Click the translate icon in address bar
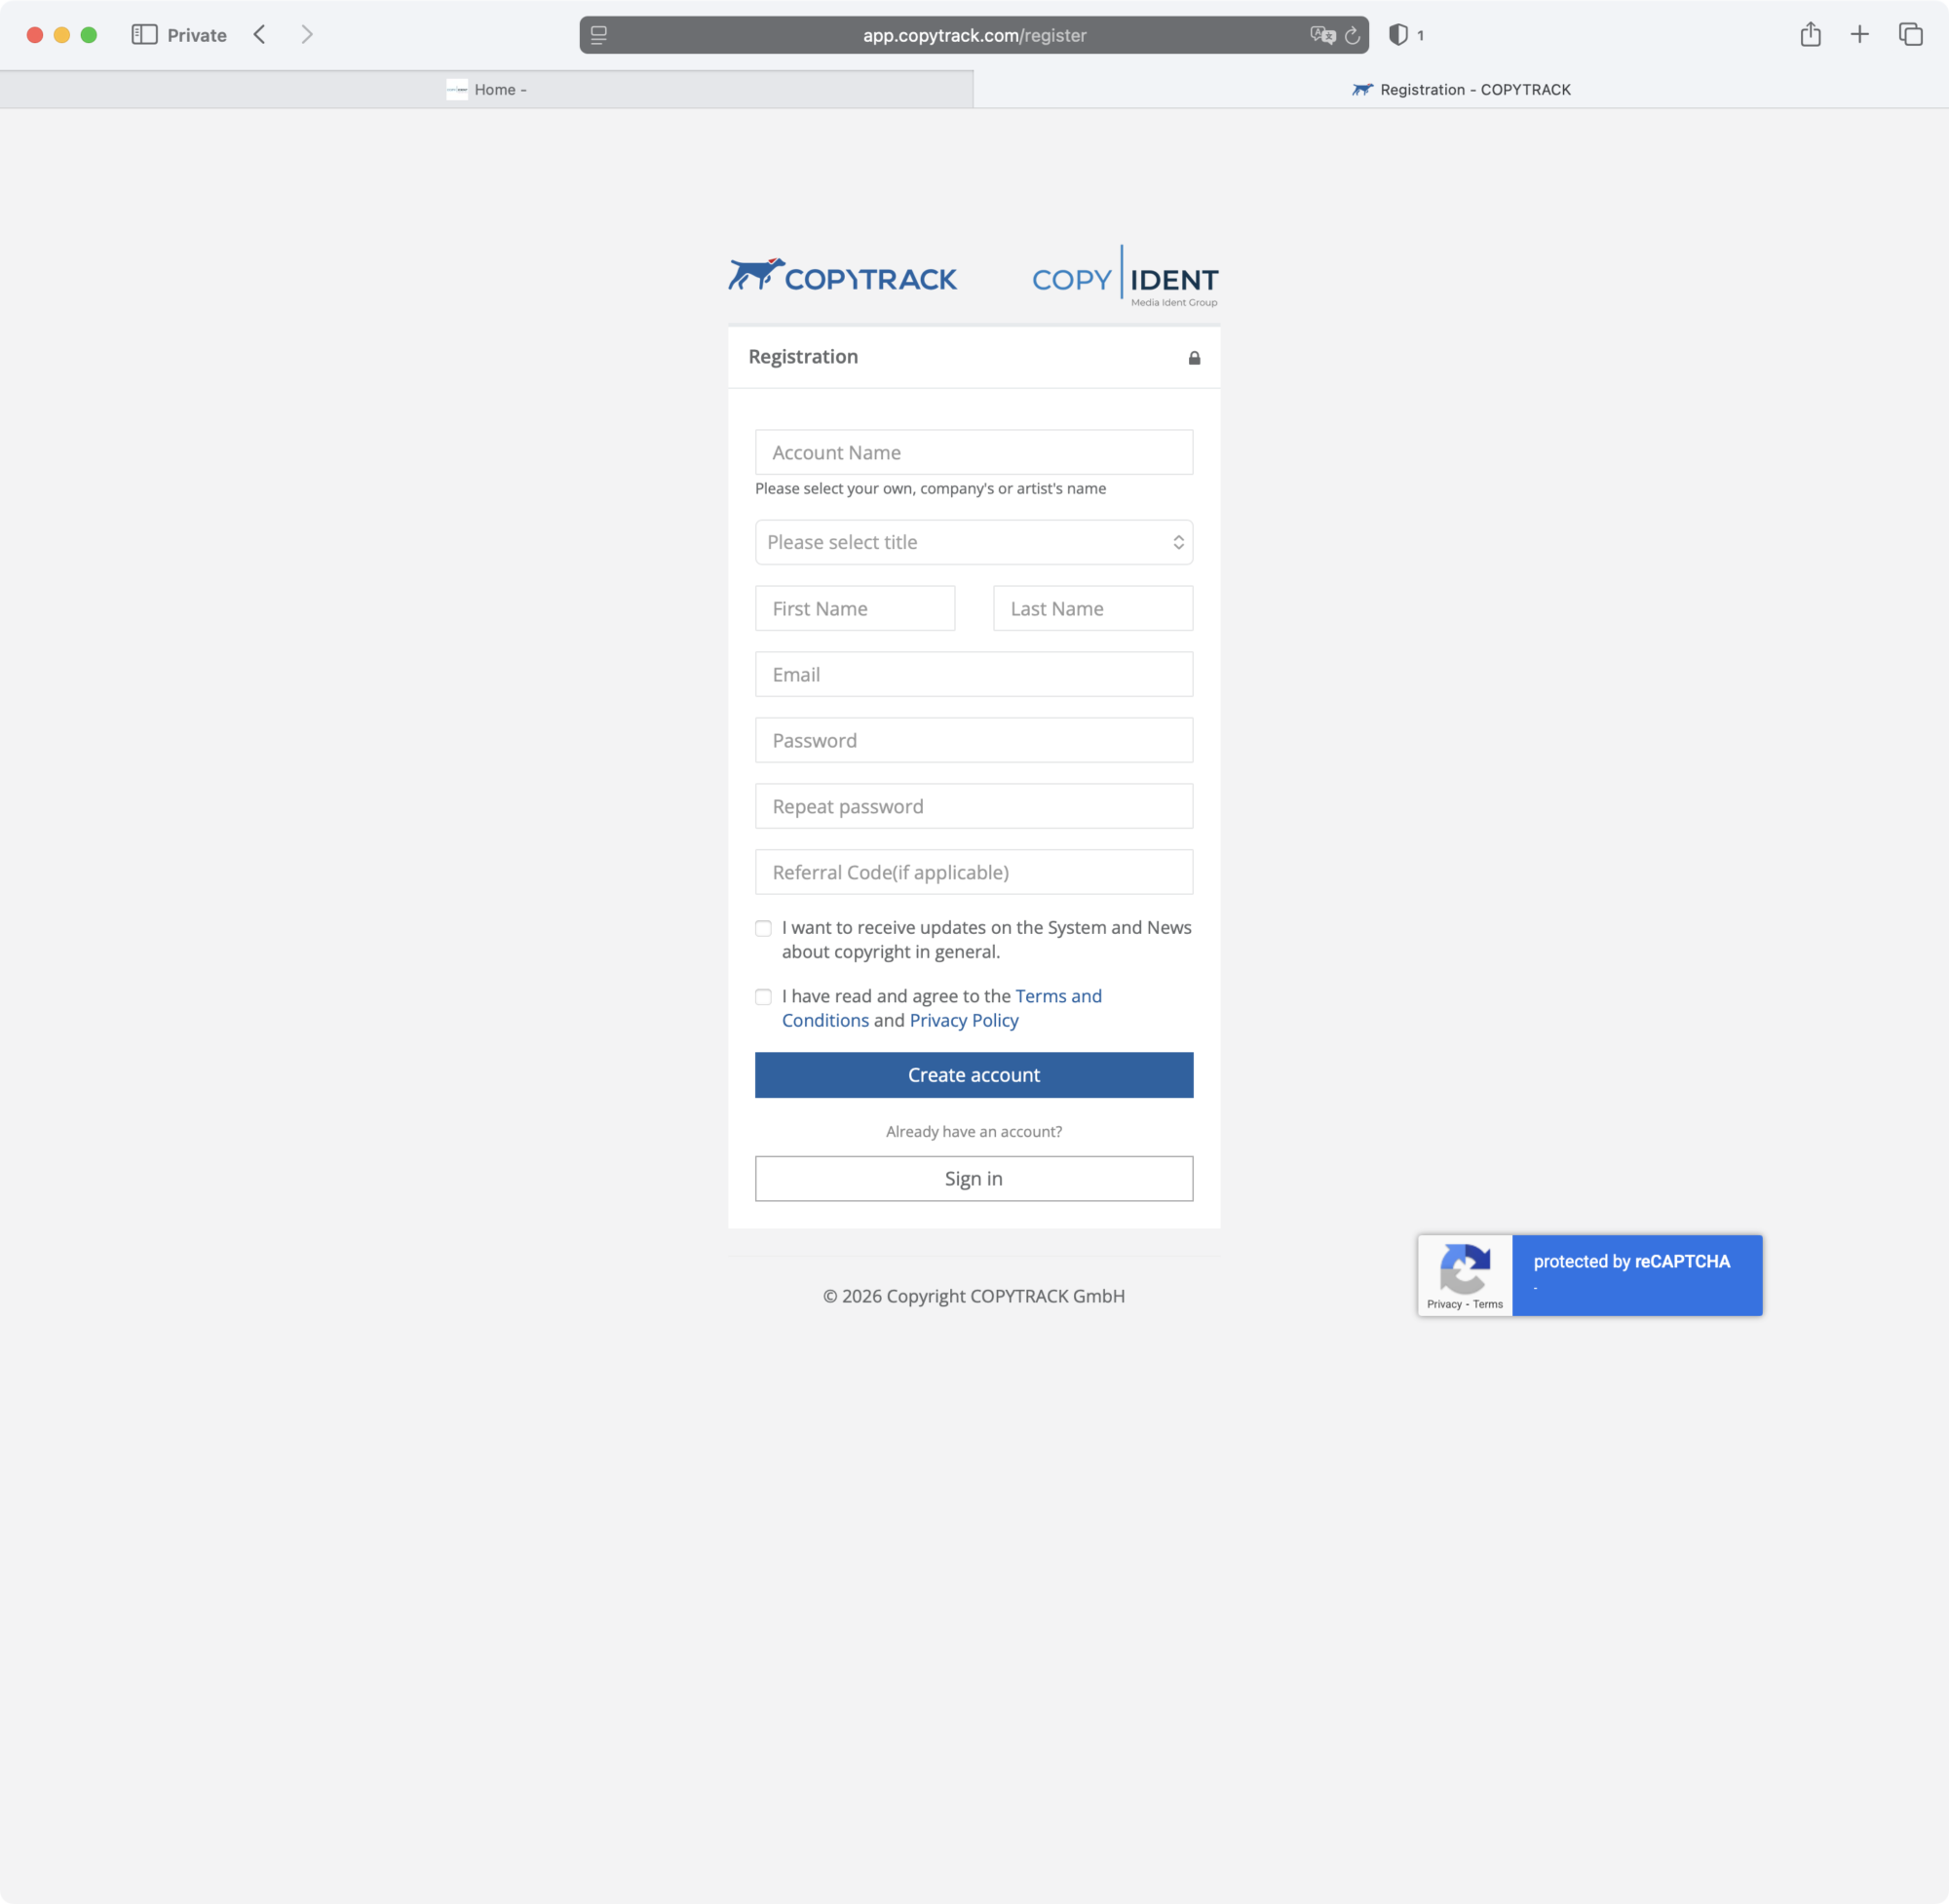 [1321, 35]
